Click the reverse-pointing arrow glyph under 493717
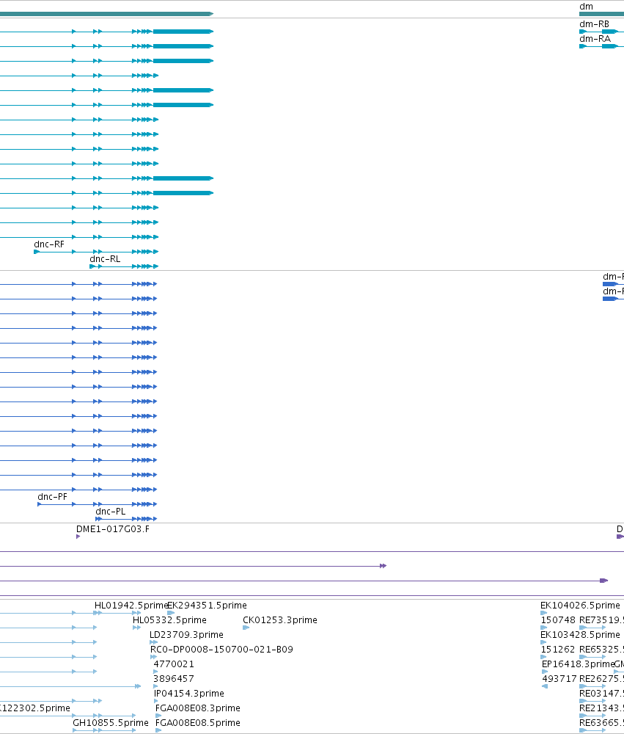Screen dimensions: 624x734 [545, 686]
